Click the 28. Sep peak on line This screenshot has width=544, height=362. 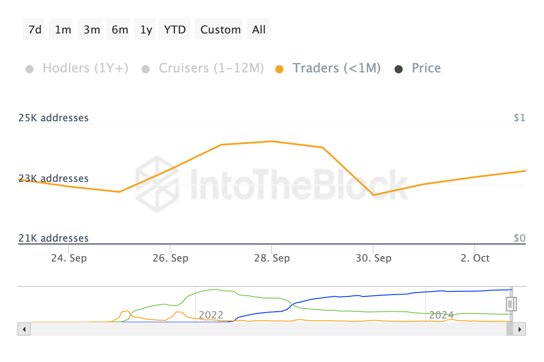[x=272, y=141]
